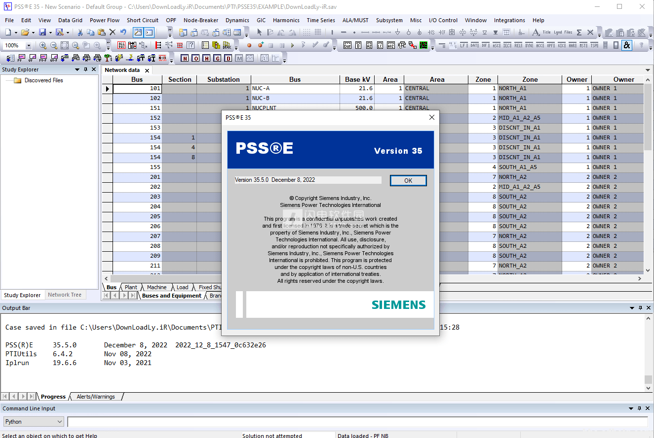The image size is (654, 438).
Task: Open Study Explorer panel options arrow
Action: 77,69
